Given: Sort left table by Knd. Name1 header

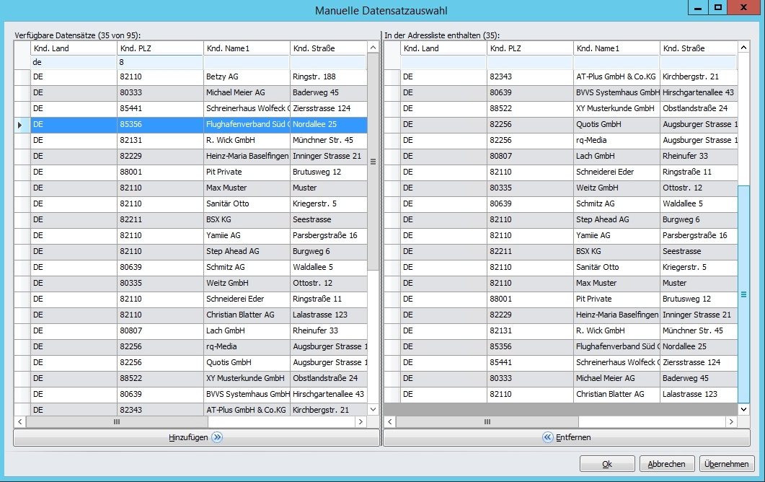Looking at the screenshot, I should tap(247, 48).
